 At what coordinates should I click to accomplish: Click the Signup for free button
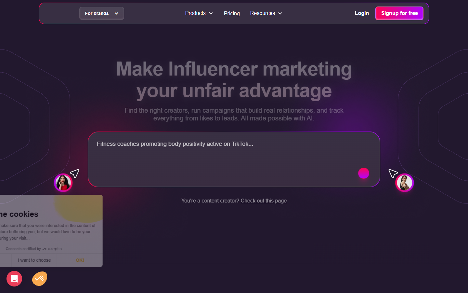[x=399, y=13]
